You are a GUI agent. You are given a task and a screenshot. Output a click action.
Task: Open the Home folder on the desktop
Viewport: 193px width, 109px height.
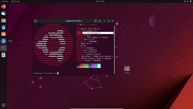tap(127, 70)
